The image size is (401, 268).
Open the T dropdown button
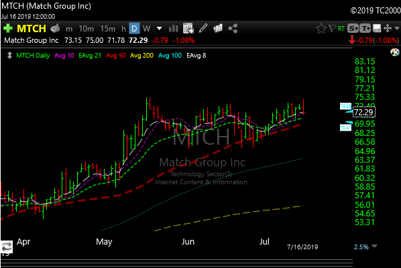click(x=365, y=28)
